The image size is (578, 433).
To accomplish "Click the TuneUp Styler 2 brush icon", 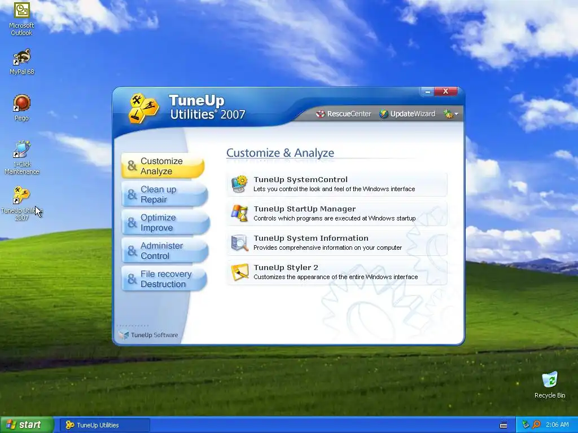I will 239,272.
